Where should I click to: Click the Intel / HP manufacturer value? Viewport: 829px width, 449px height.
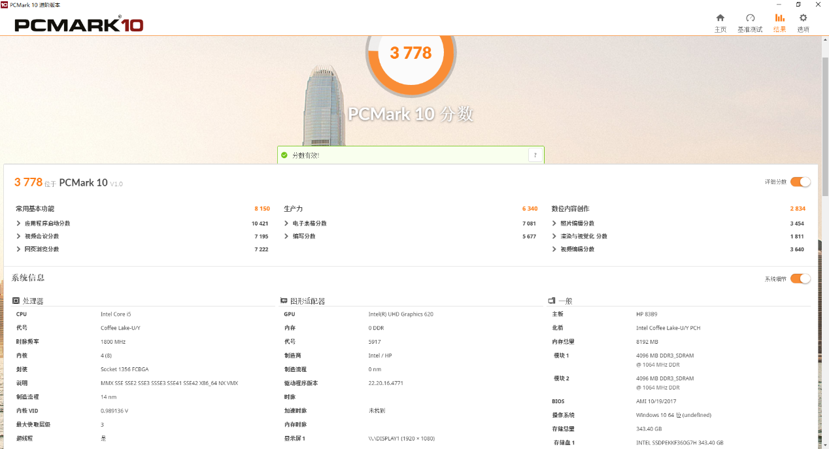click(x=380, y=356)
